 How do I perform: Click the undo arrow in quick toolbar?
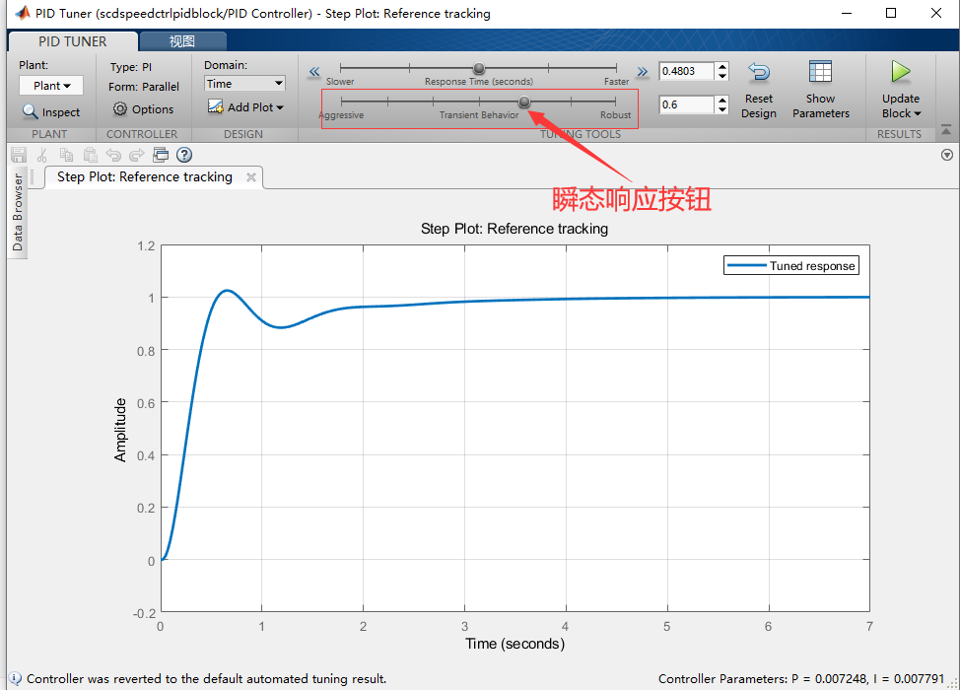(113, 155)
